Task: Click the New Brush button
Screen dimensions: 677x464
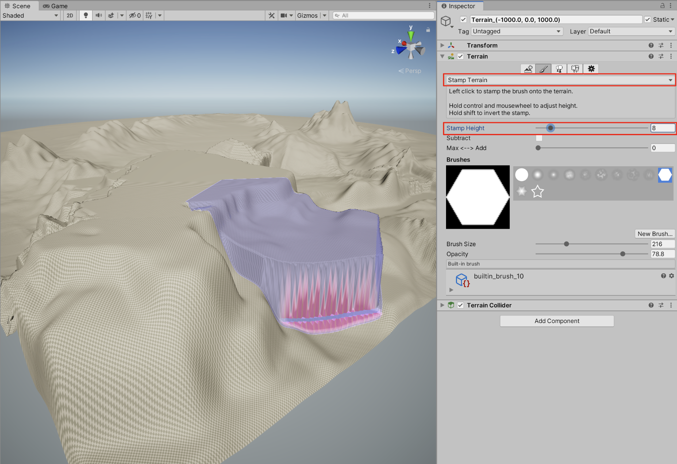Action: [655, 234]
